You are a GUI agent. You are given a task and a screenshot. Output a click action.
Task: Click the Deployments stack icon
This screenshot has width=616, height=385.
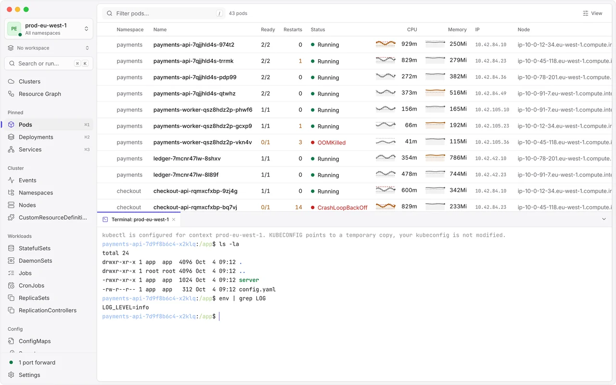pos(11,137)
